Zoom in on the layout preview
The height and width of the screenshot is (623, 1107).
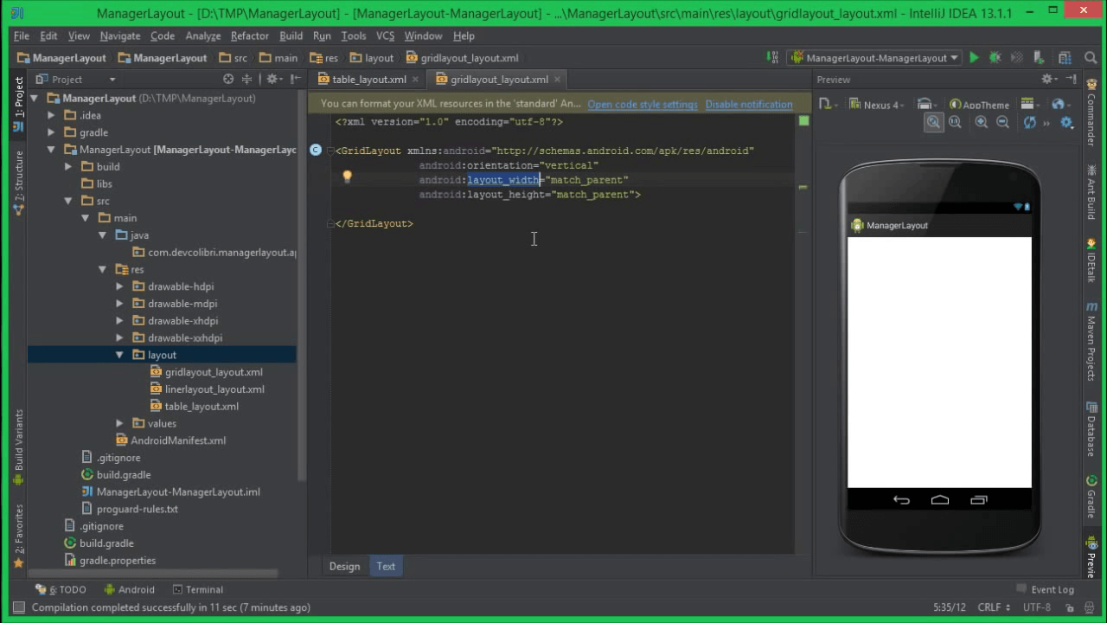click(x=982, y=122)
